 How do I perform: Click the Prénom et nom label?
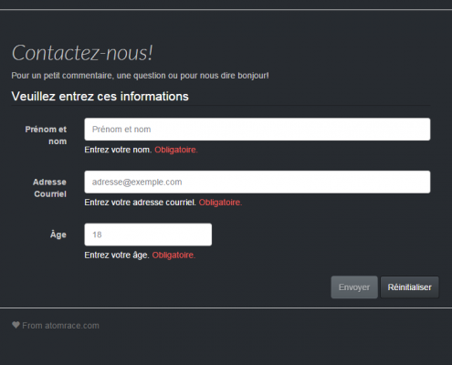click(46, 135)
